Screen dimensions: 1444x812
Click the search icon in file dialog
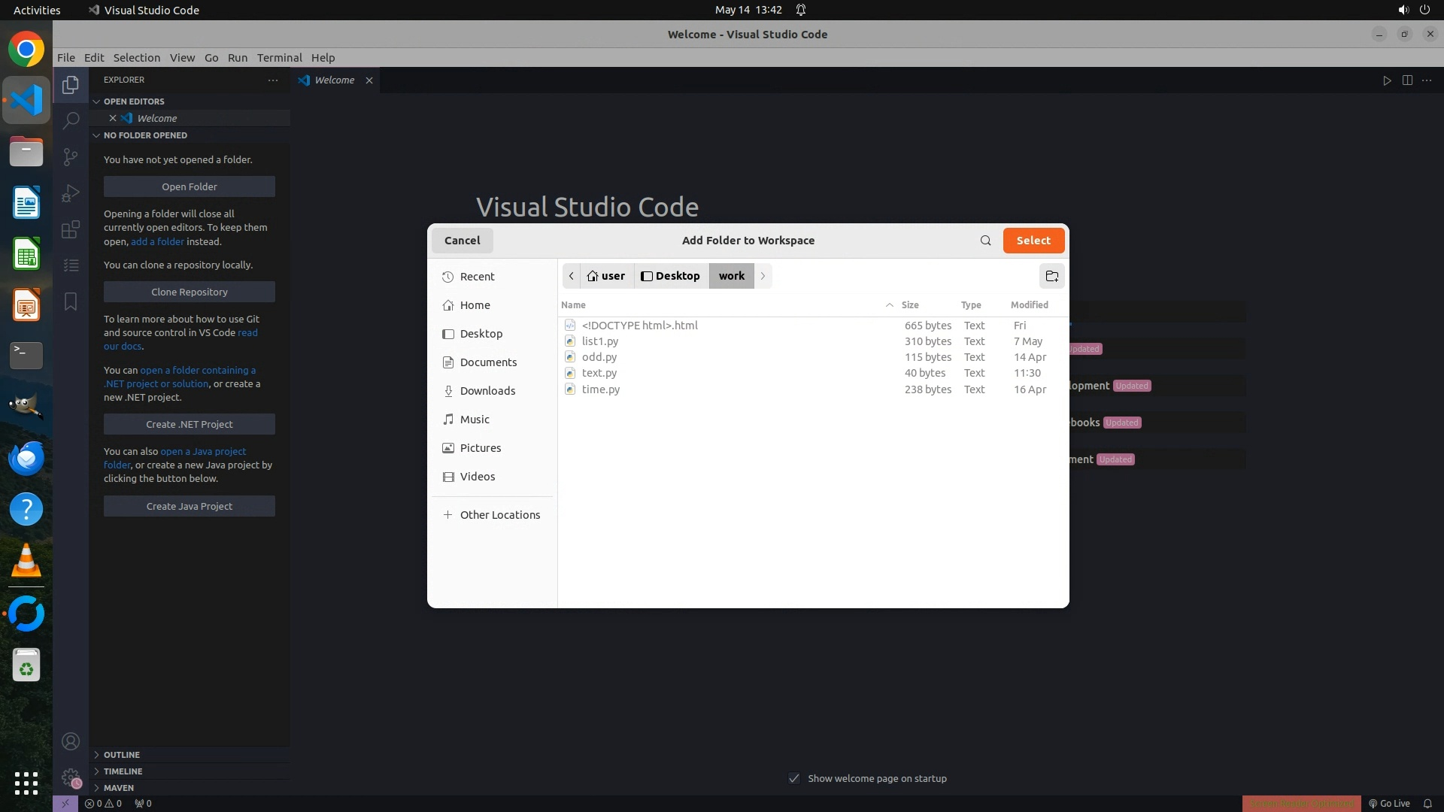click(x=985, y=241)
